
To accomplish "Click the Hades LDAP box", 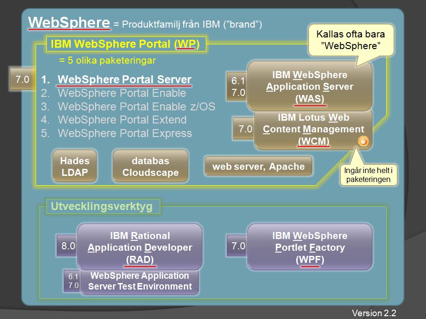I will (x=75, y=167).
